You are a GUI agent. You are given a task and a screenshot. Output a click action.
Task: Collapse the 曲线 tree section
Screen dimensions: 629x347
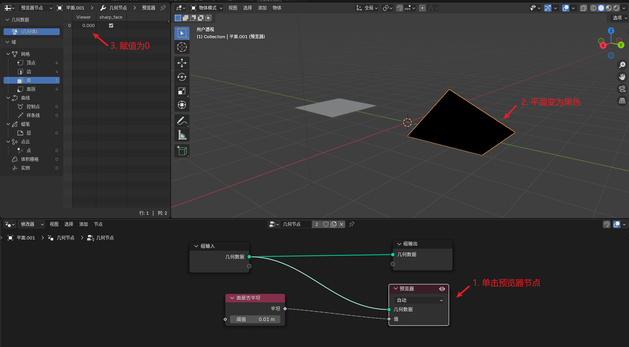[x=8, y=98]
